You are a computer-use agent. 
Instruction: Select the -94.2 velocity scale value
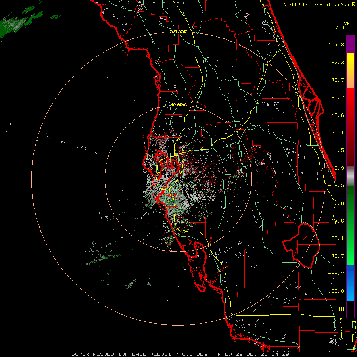click(x=336, y=273)
